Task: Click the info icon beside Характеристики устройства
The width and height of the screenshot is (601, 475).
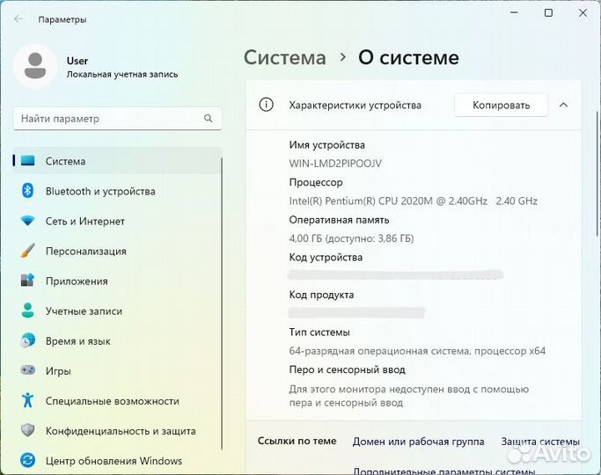Action: tap(266, 105)
